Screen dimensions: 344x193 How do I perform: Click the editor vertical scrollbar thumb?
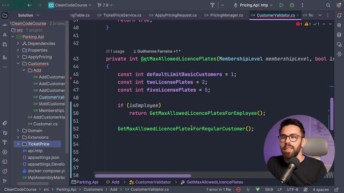[x=332, y=114]
